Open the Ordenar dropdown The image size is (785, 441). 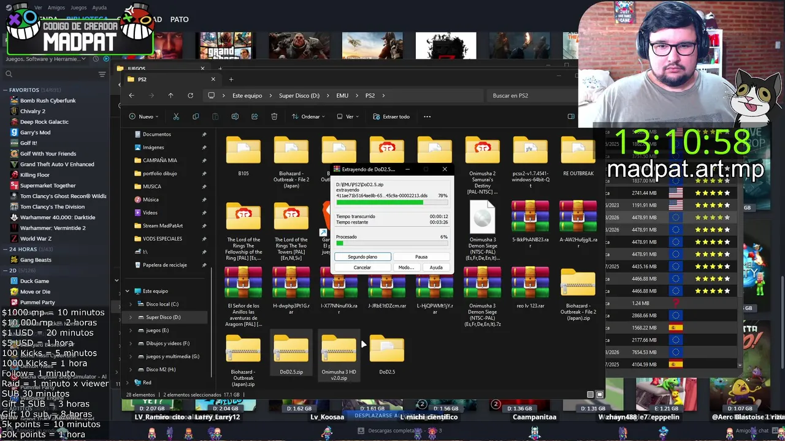(308, 116)
